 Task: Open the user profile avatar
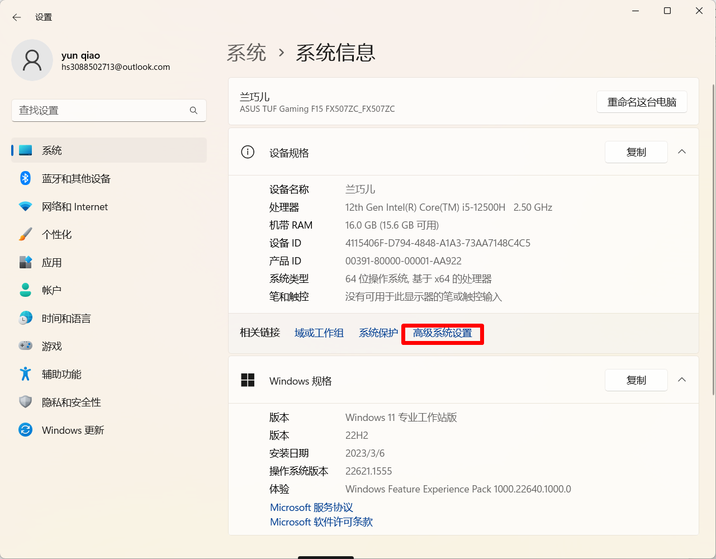(x=32, y=60)
